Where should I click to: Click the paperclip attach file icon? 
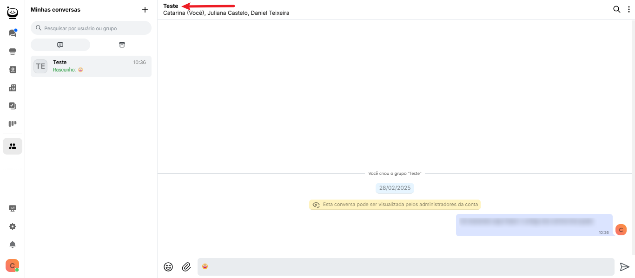click(186, 267)
